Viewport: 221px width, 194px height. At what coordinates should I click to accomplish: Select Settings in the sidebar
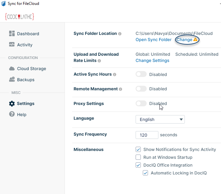(26, 103)
